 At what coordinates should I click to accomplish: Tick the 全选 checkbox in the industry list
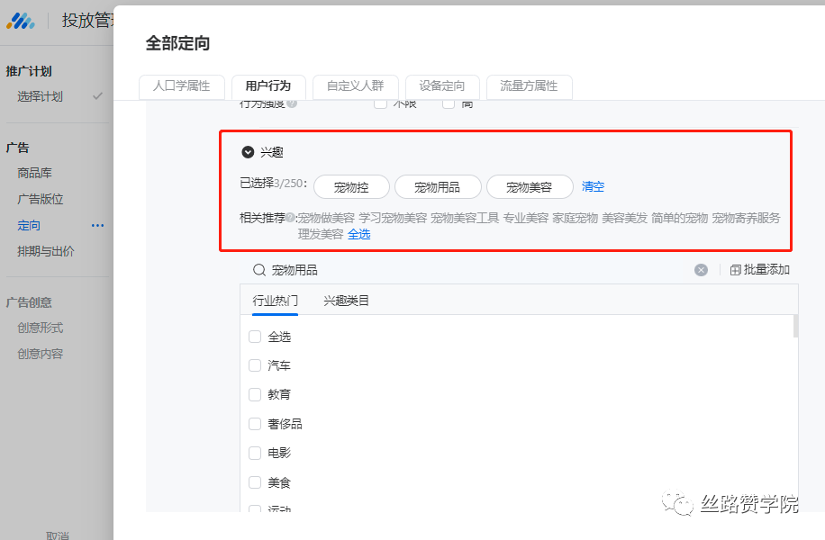pos(255,337)
